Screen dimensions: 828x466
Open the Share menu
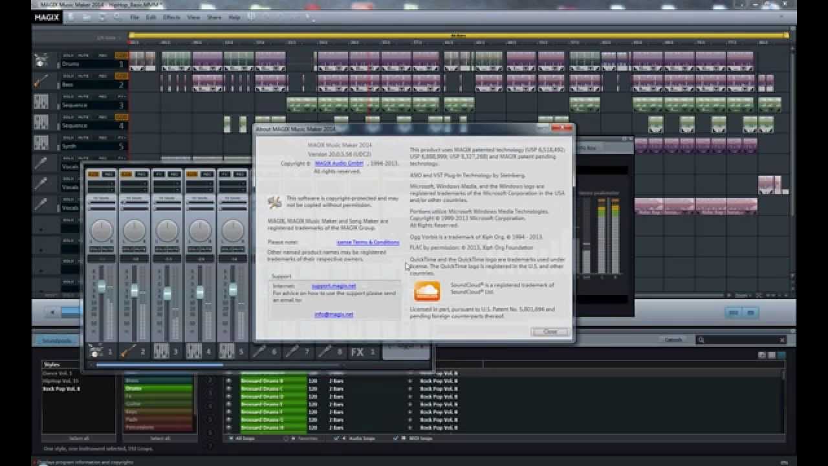coord(214,17)
